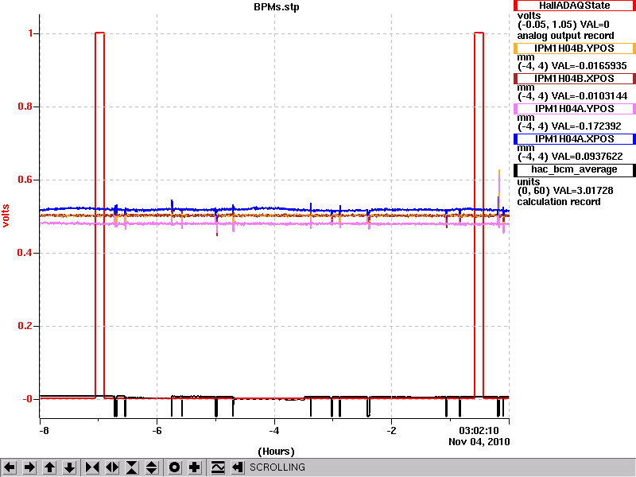Click the x-axis tick label '-2'
Screen dimensions: 636x477
[391, 430]
